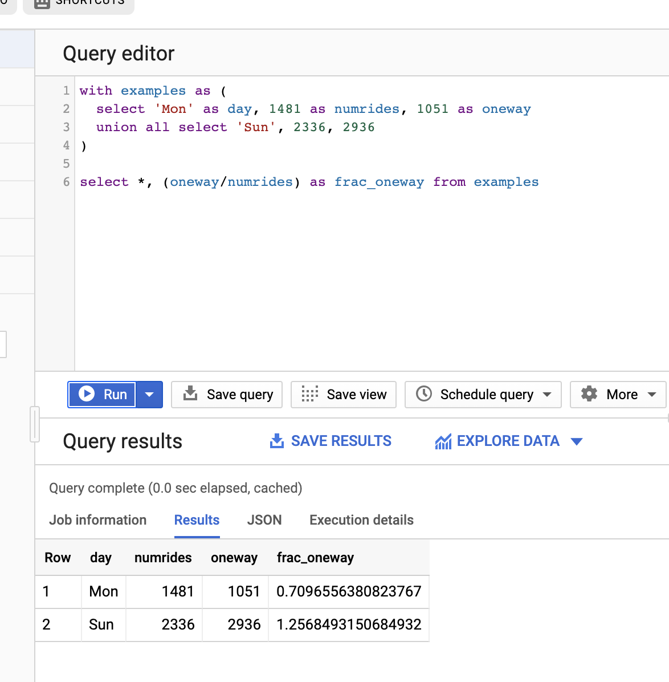Click the Explore Data chart icon
Image resolution: width=669 pixels, height=682 pixels.
[x=443, y=440]
